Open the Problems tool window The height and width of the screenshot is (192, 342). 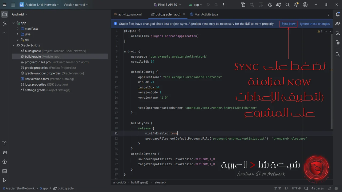tap(5, 162)
